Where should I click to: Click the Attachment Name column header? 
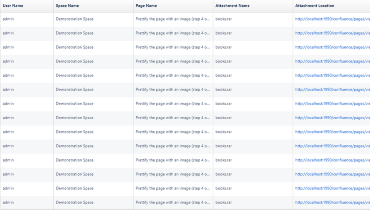tap(232, 6)
